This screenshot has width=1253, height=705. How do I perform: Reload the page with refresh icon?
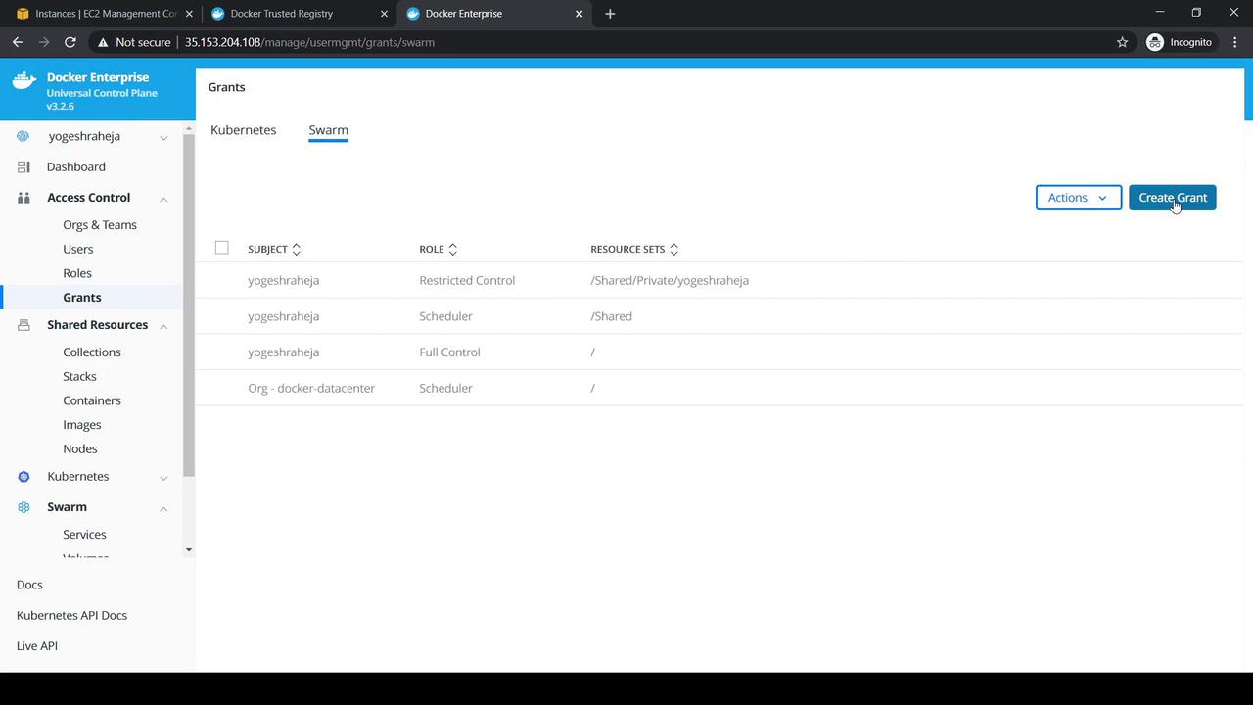coord(70,42)
